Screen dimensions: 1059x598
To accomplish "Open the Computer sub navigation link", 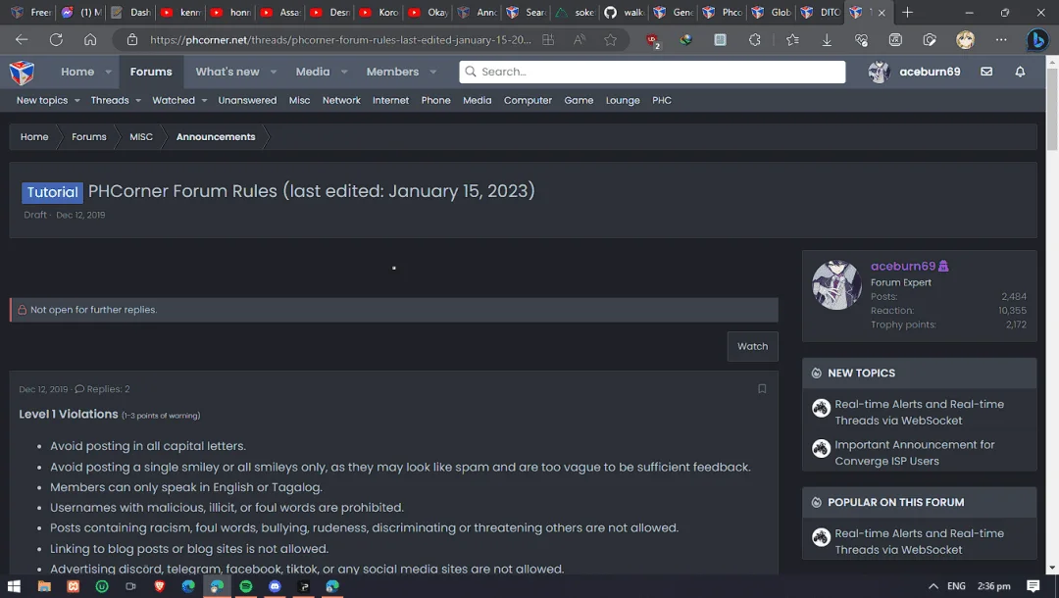I will click(528, 101).
